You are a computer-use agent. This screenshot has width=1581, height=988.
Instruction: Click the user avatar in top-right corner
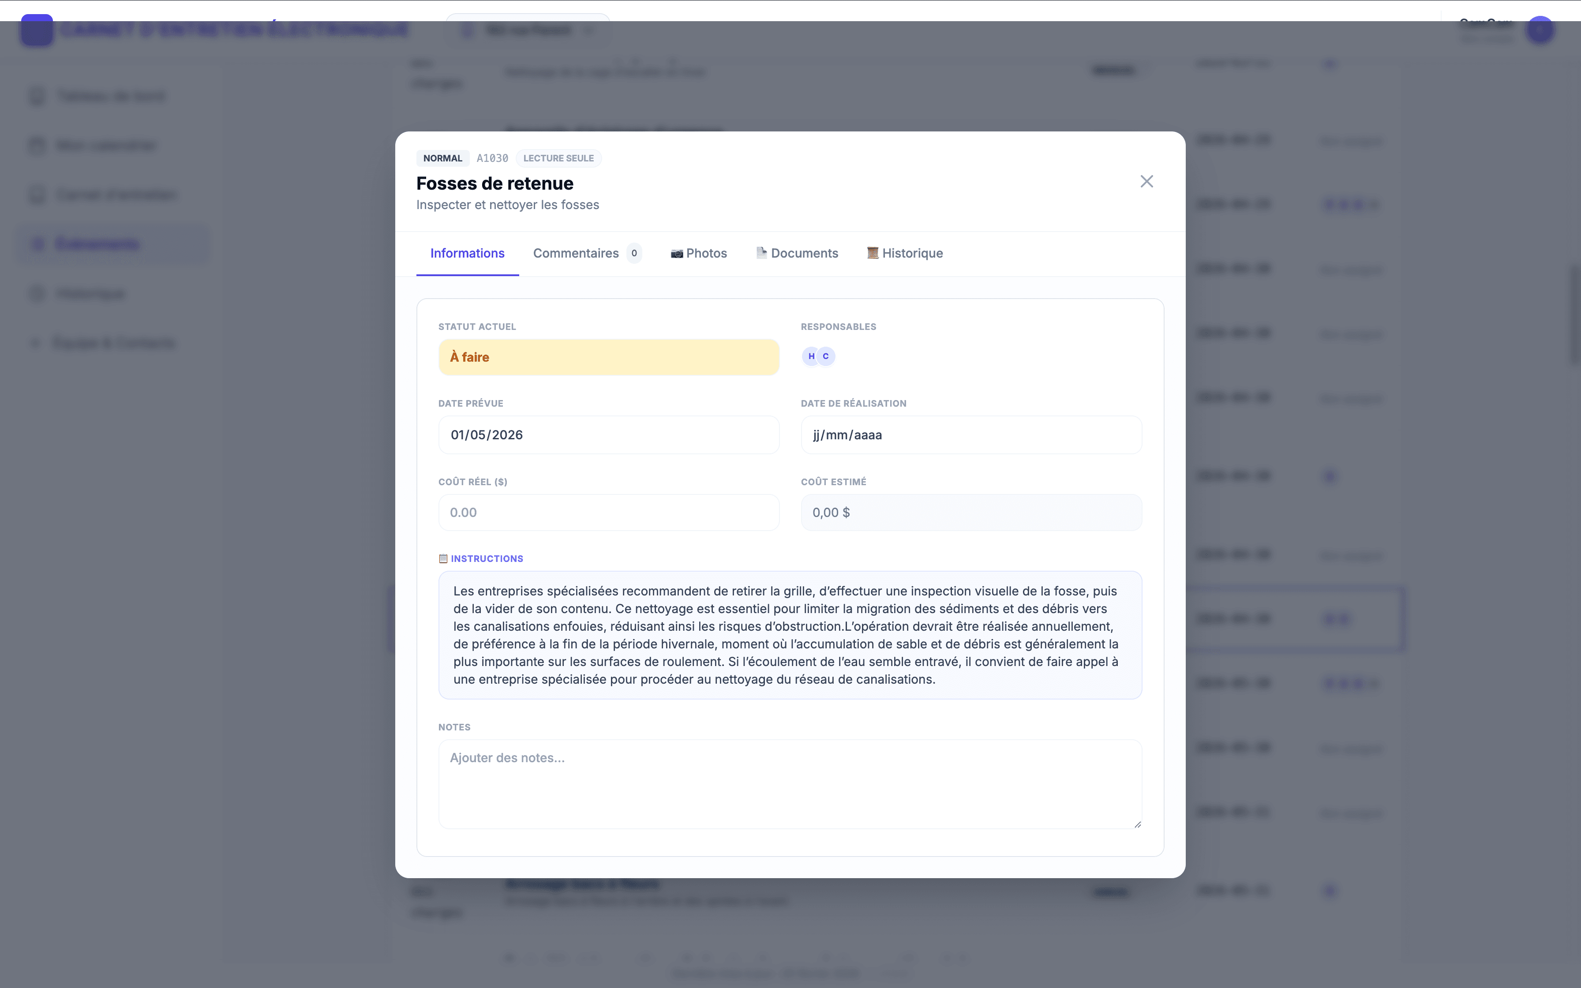coord(1540,30)
